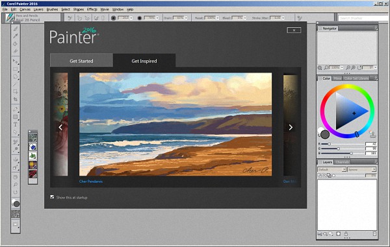Screen dimensions: 390x247
Task: Choose Straight Line Strokes in property bar
Action: point(87,18)
